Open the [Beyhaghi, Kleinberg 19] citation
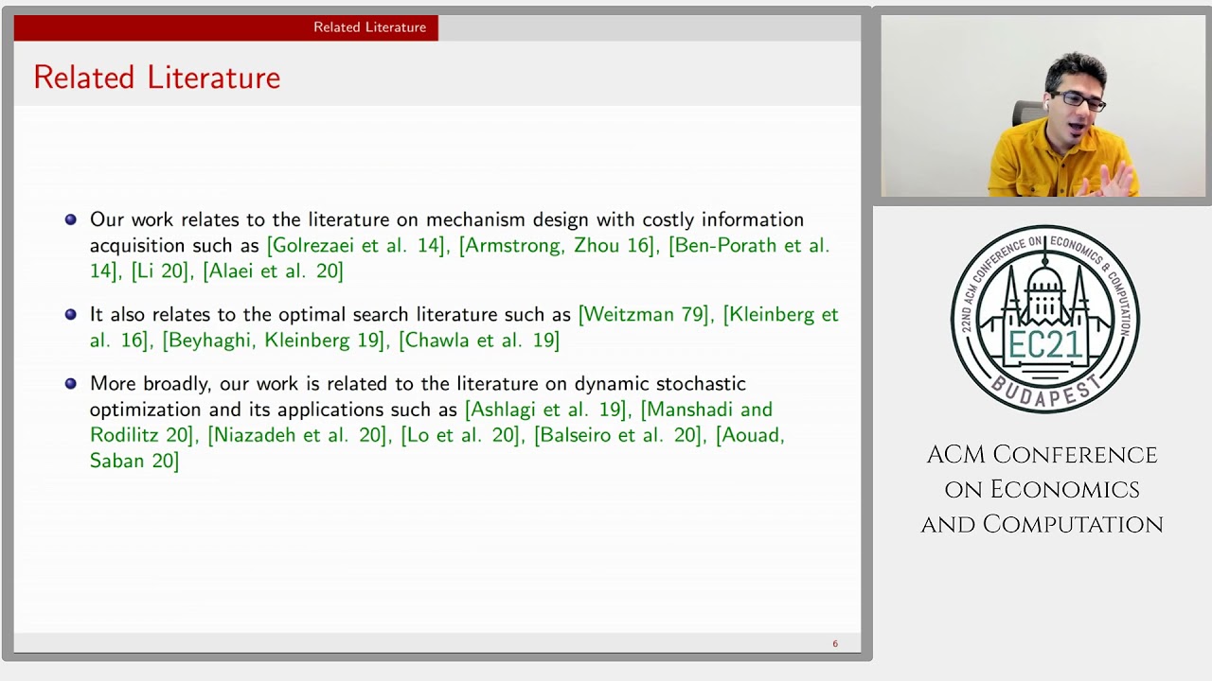This screenshot has width=1212, height=681. point(274,340)
